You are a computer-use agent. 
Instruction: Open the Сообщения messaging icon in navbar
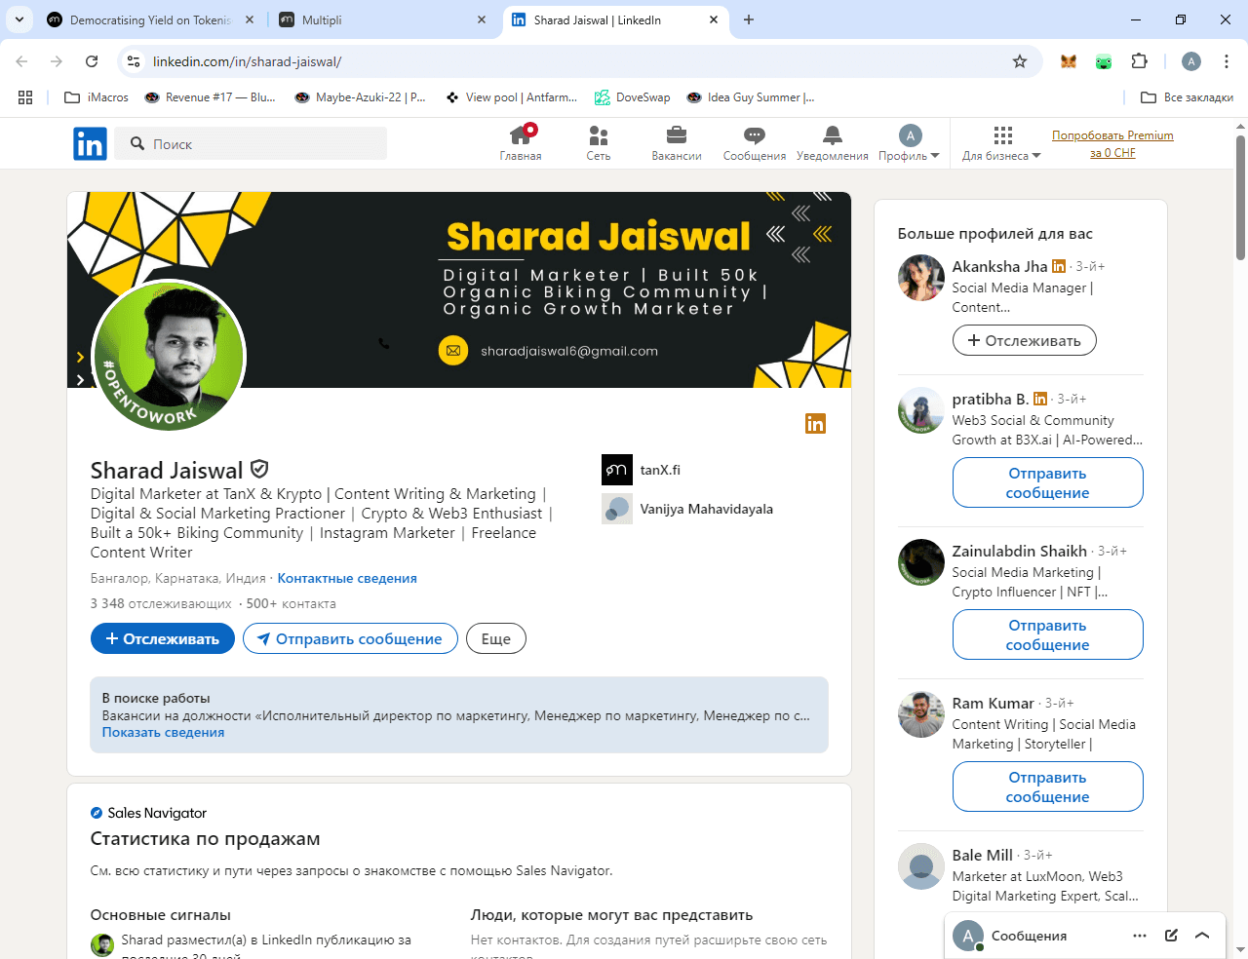(755, 143)
